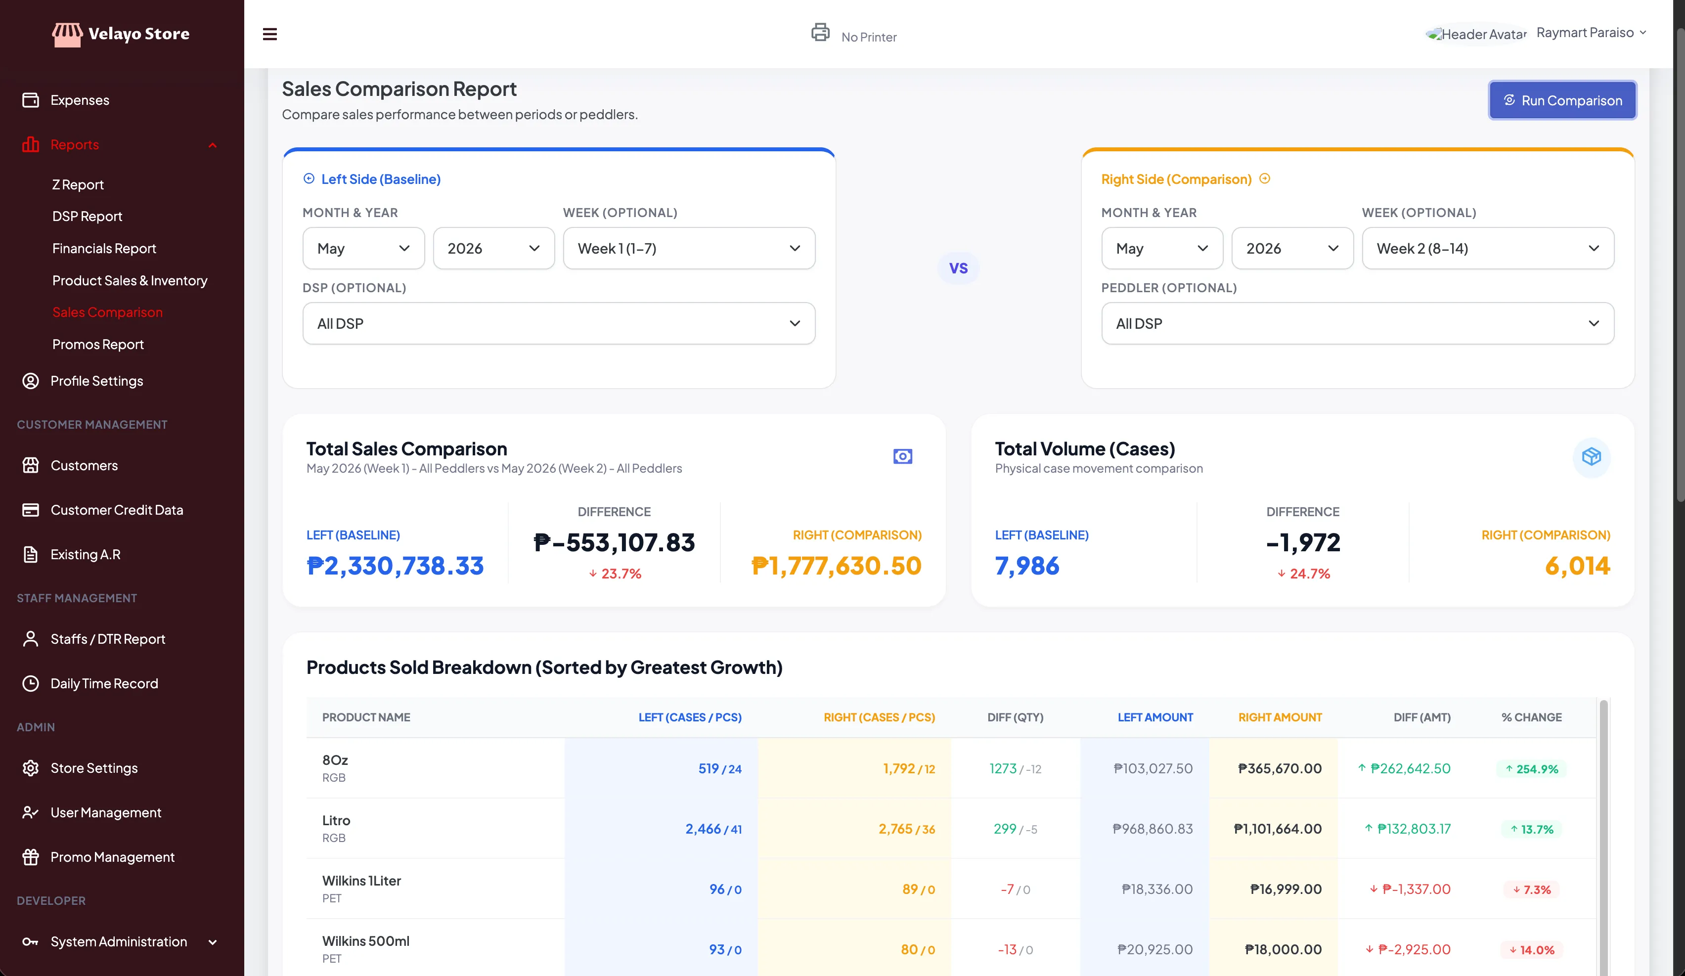
Task: Click the VS badge between panels
Action: click(x=958, y=268)
